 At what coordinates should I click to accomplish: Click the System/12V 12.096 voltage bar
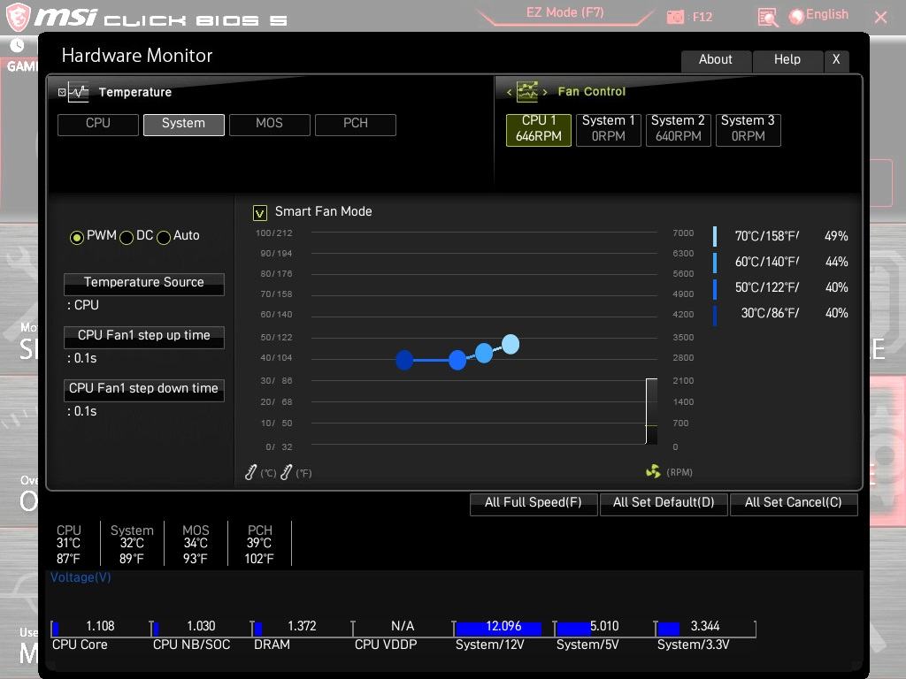pos(503,628)
